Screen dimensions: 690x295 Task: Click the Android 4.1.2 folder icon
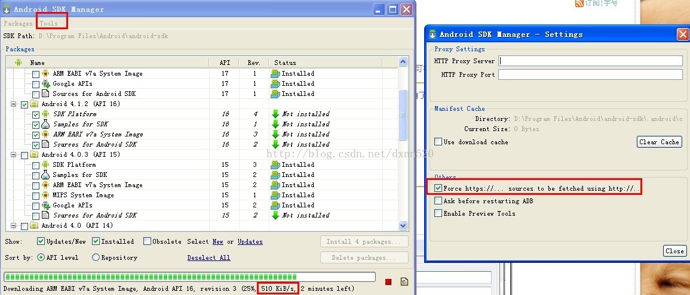tap(34, 104)
